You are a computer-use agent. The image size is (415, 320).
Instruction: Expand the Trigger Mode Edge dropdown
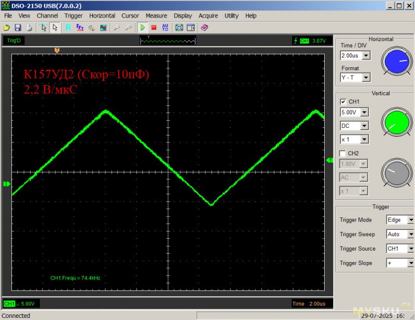[410, 220]
